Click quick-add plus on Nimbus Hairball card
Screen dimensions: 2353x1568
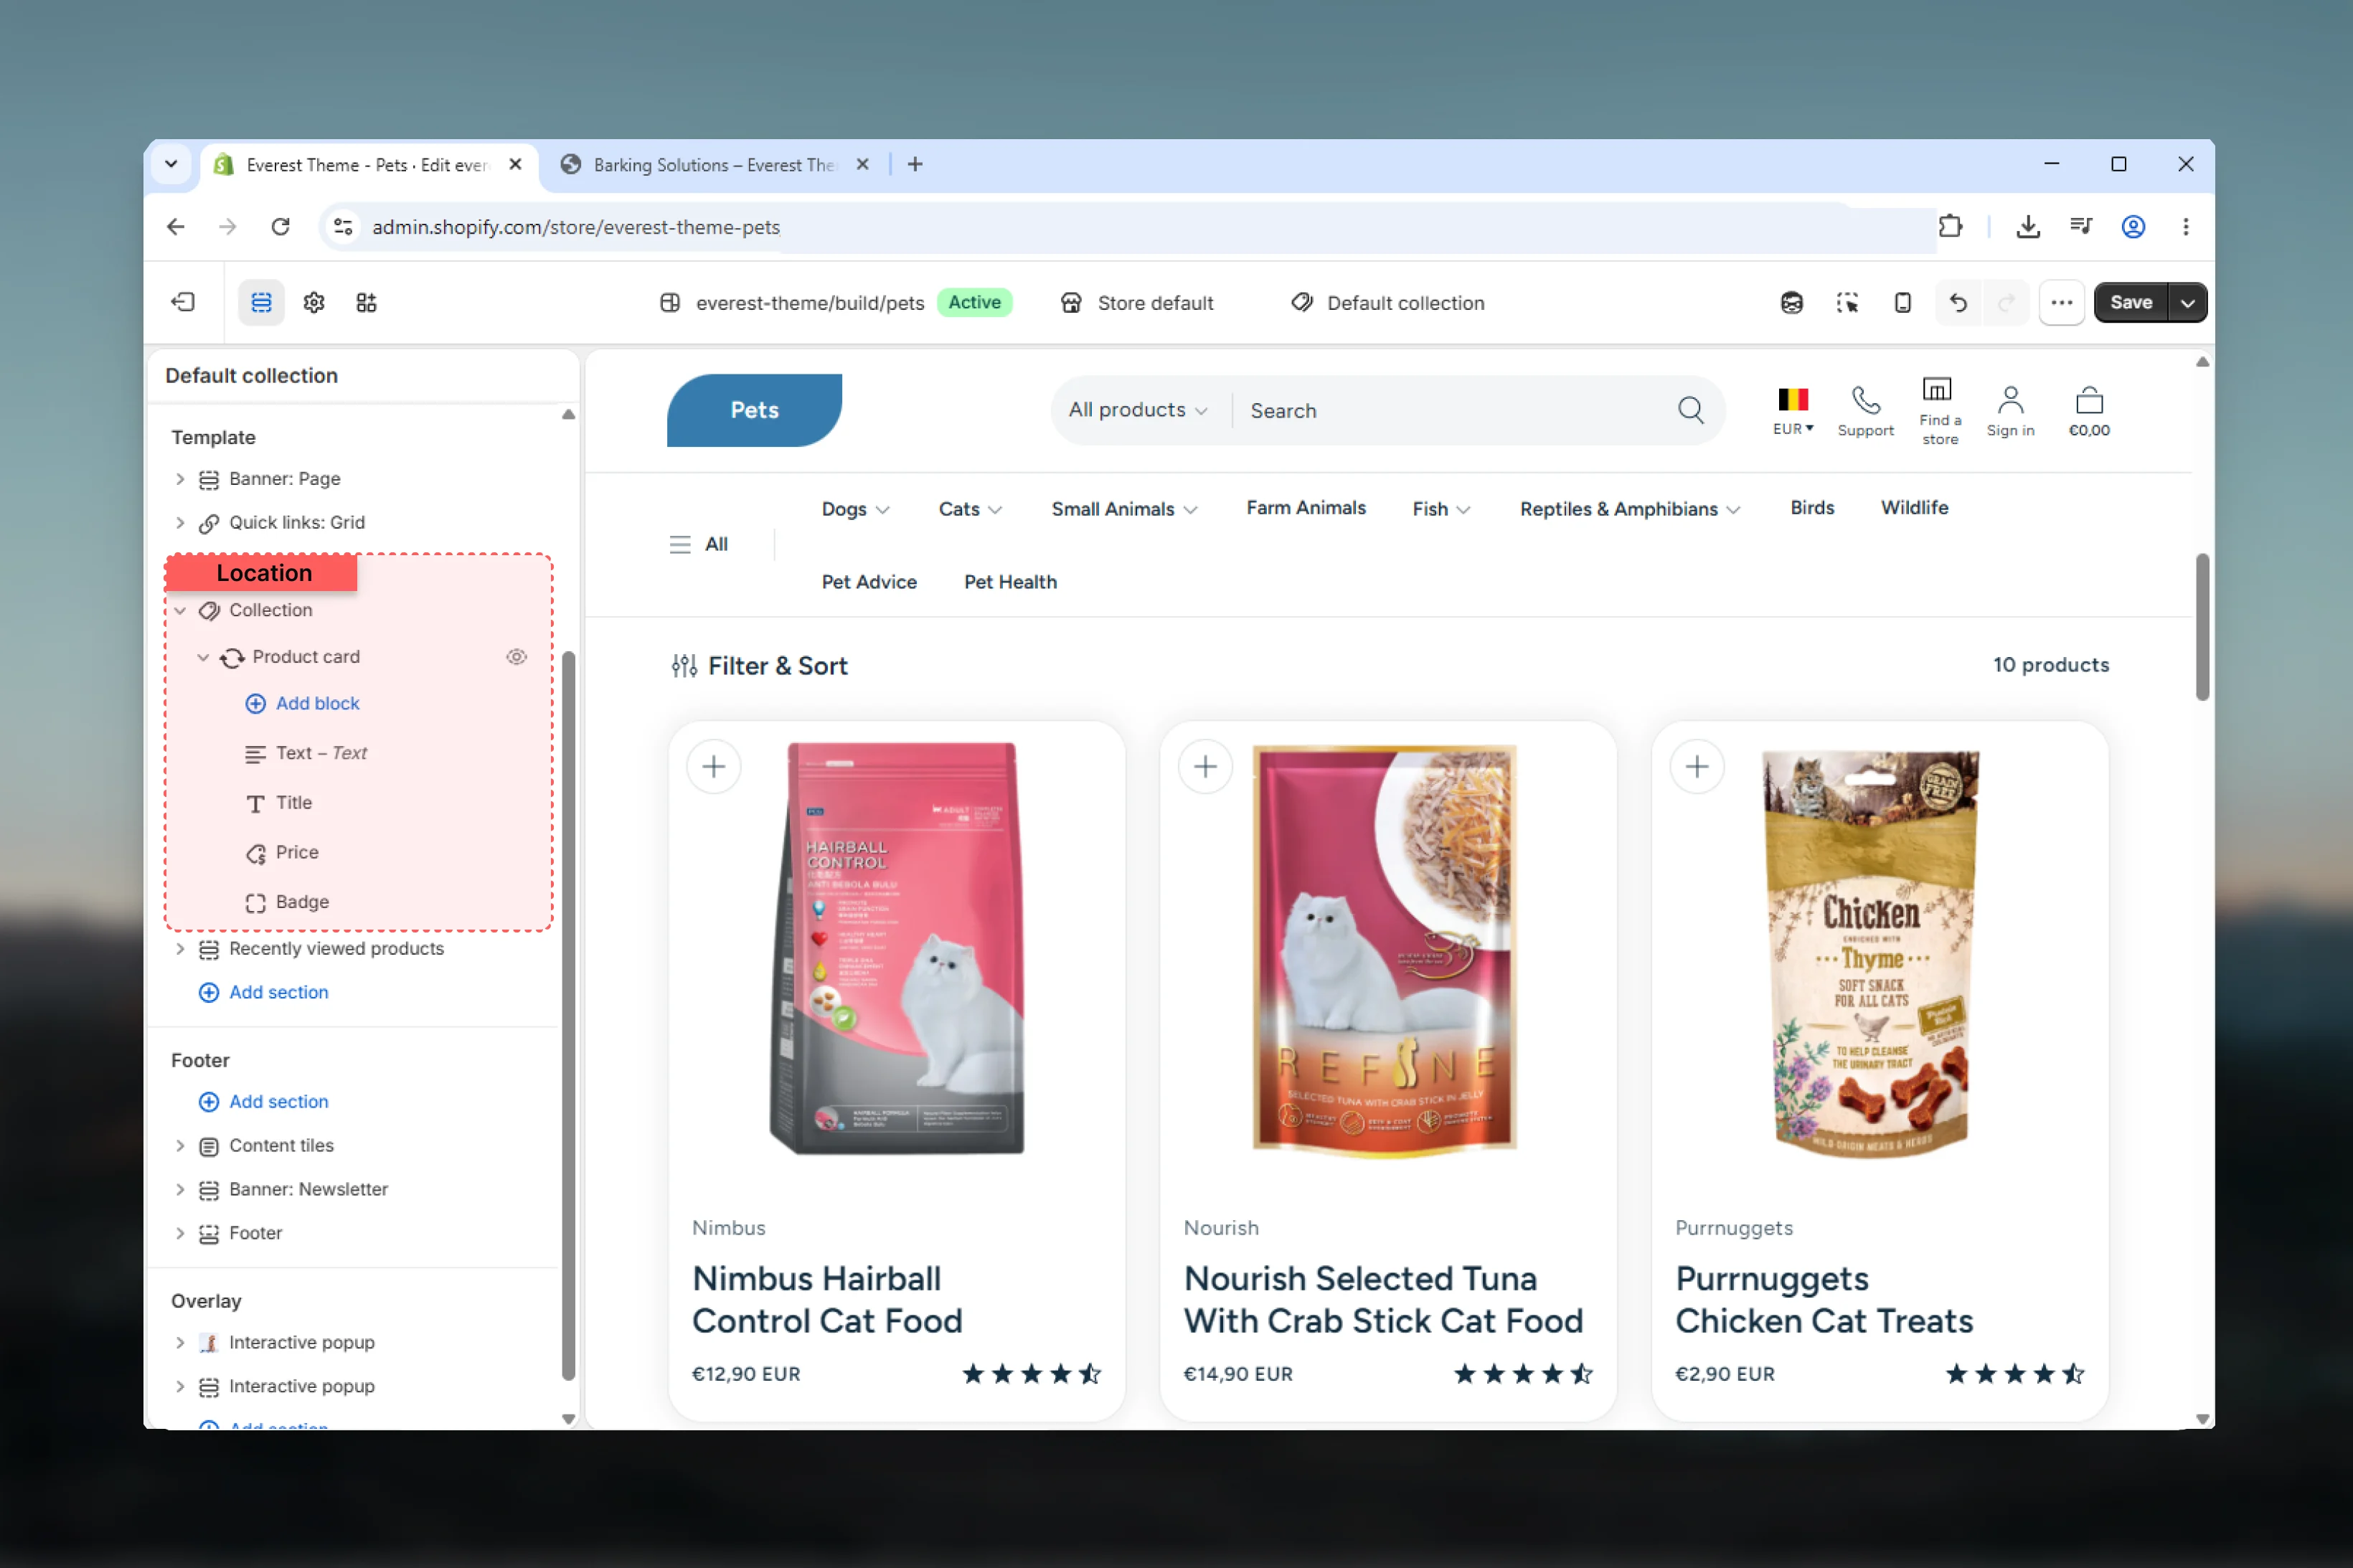point(714,767)
